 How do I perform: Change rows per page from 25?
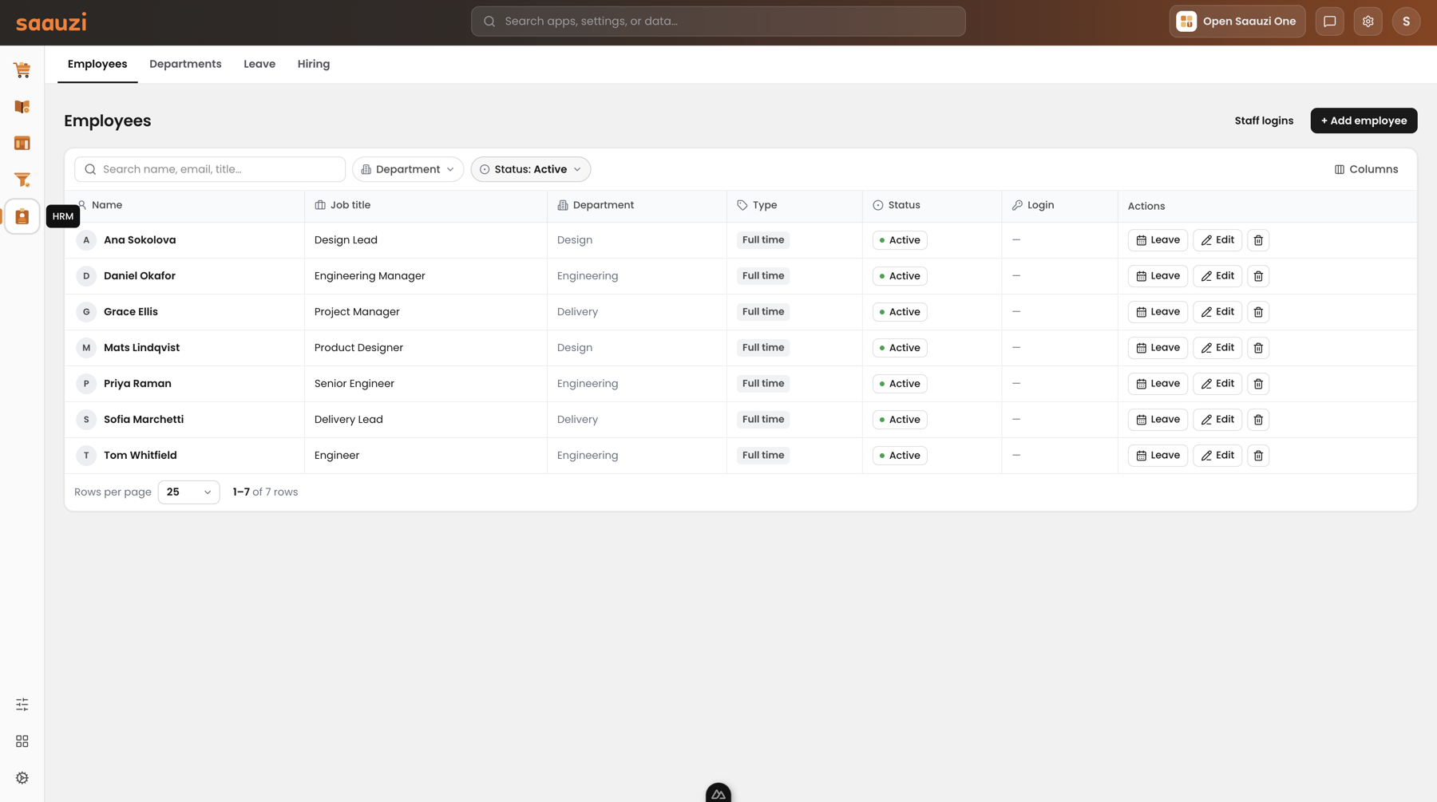point(189,492)
